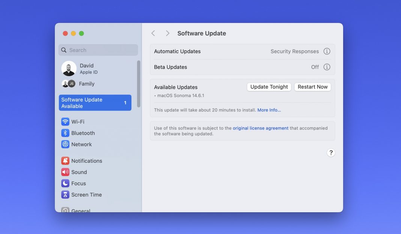This screenshot has height=234, width=401.
Task: Click the Sound speaker icon
Action: click(65, 172)
